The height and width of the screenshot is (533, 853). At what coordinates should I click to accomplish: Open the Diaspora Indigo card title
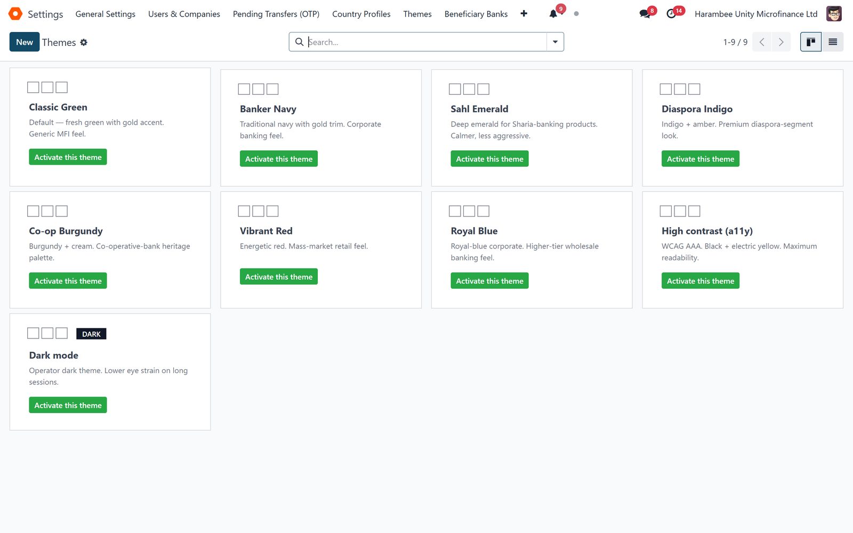click(x=697, y=109)
